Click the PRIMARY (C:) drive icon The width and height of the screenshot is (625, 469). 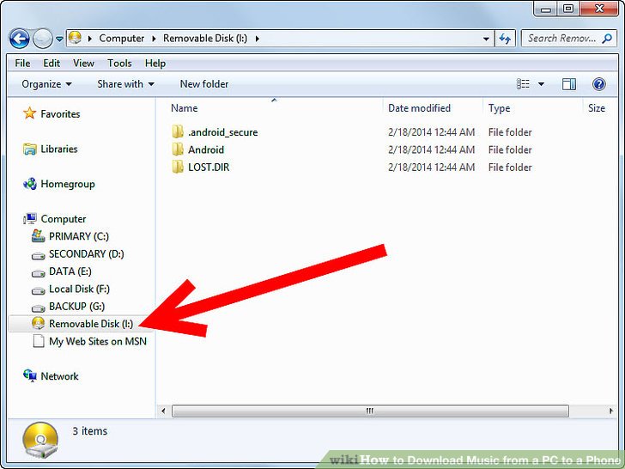click(x=39, y=235)
